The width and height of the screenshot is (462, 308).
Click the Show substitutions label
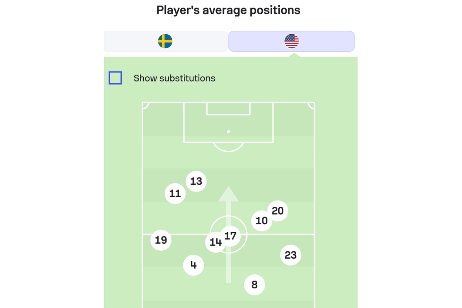pos(174,78)
